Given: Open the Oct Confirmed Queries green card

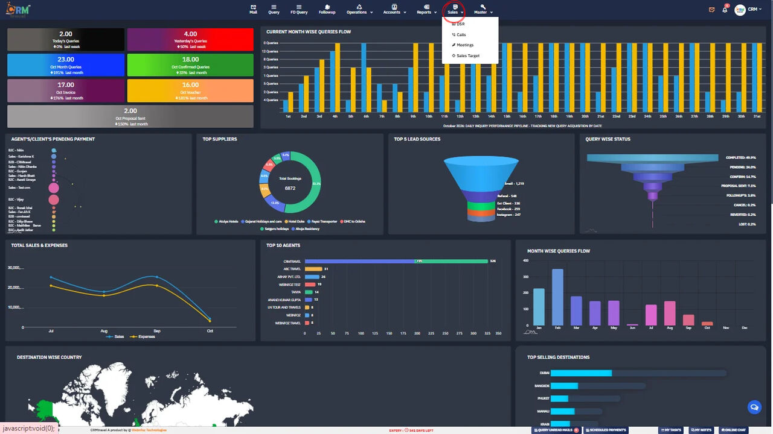Looking at the screenshot, I should coord(190,65).
